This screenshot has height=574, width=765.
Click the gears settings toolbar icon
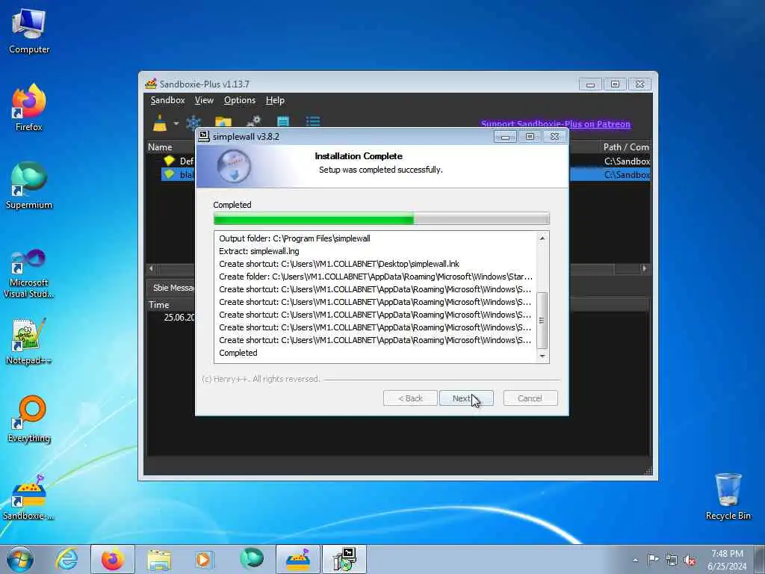click(254, 122)
